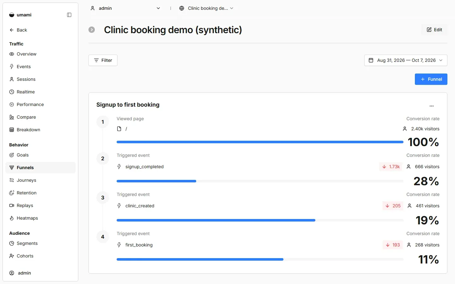Click the Segments pie icon

pyautogui.click(x=12, y=243)
